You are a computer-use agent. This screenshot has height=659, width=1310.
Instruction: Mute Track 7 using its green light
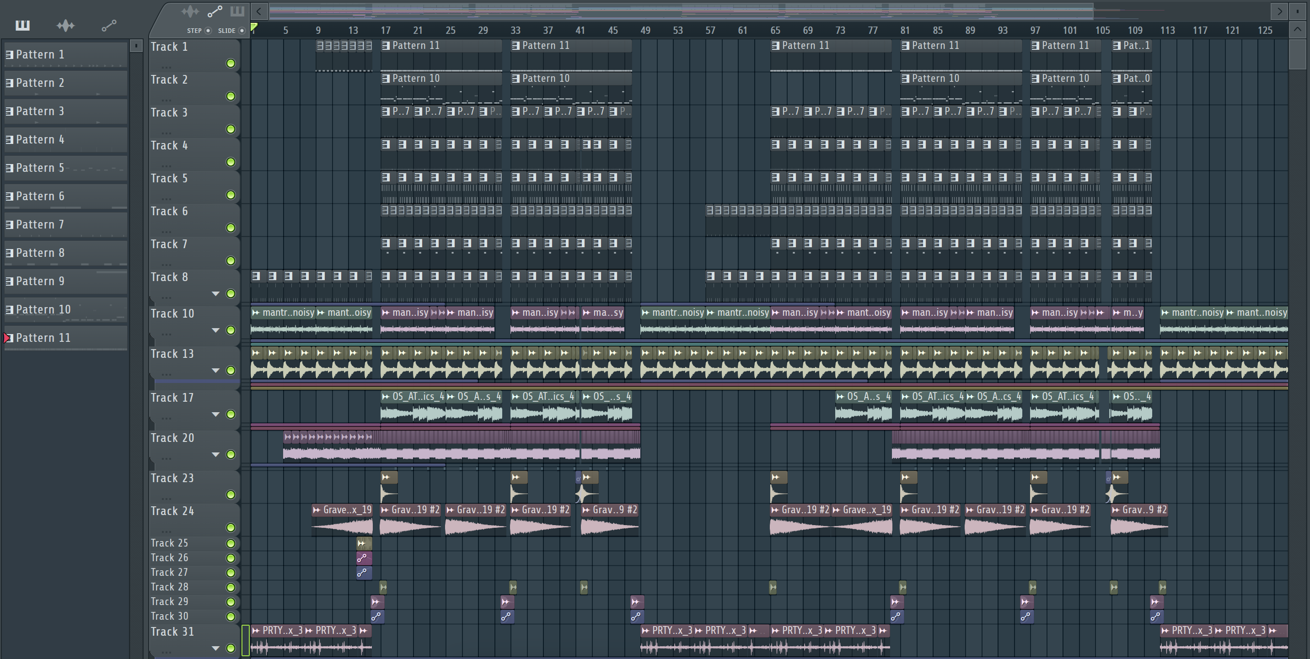pyautogui.click(x=231, y=260)
